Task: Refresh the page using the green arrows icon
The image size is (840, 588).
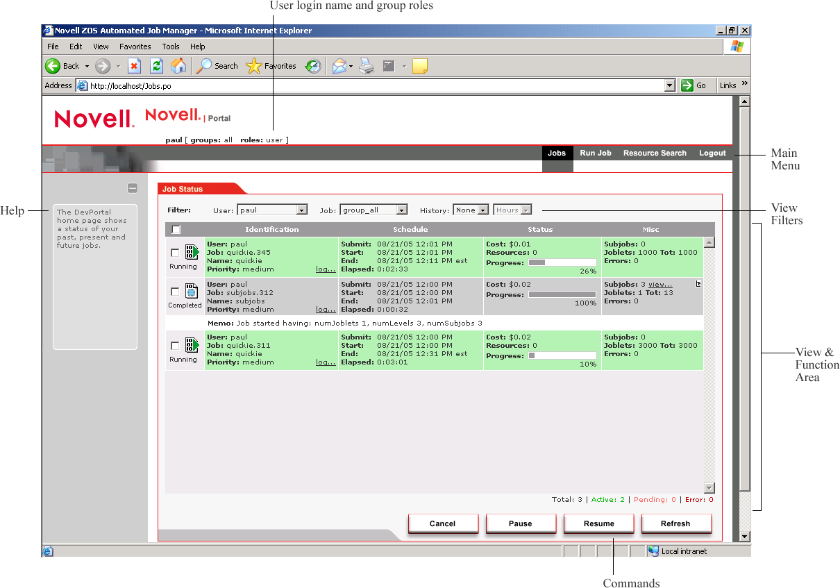Action: point(157,66)
